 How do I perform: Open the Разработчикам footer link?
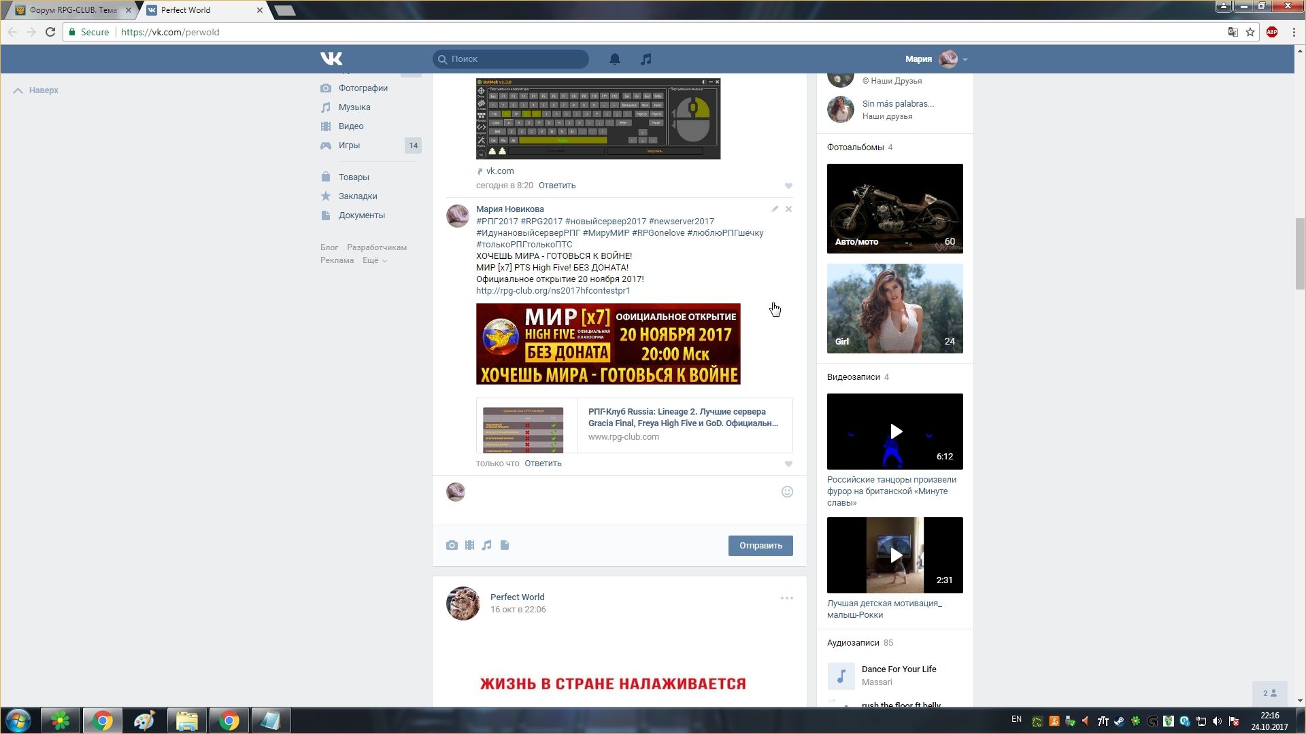tap(377, 247)
